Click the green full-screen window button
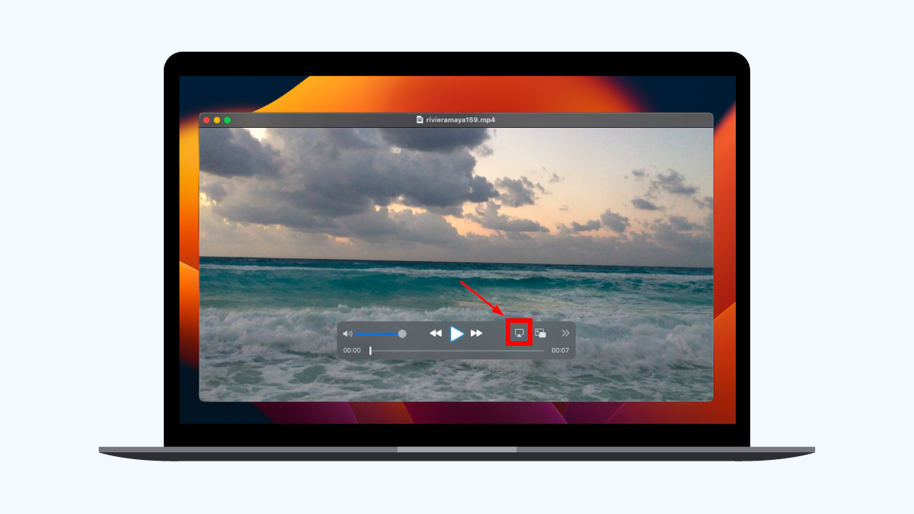 [228, 120]
